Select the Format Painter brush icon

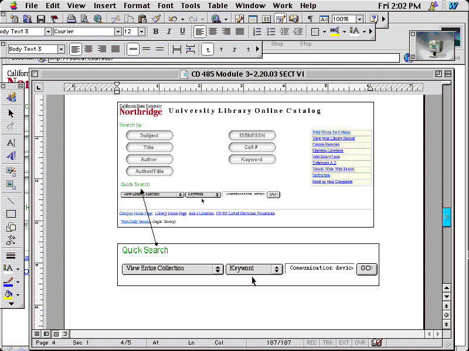pos(155,19)
